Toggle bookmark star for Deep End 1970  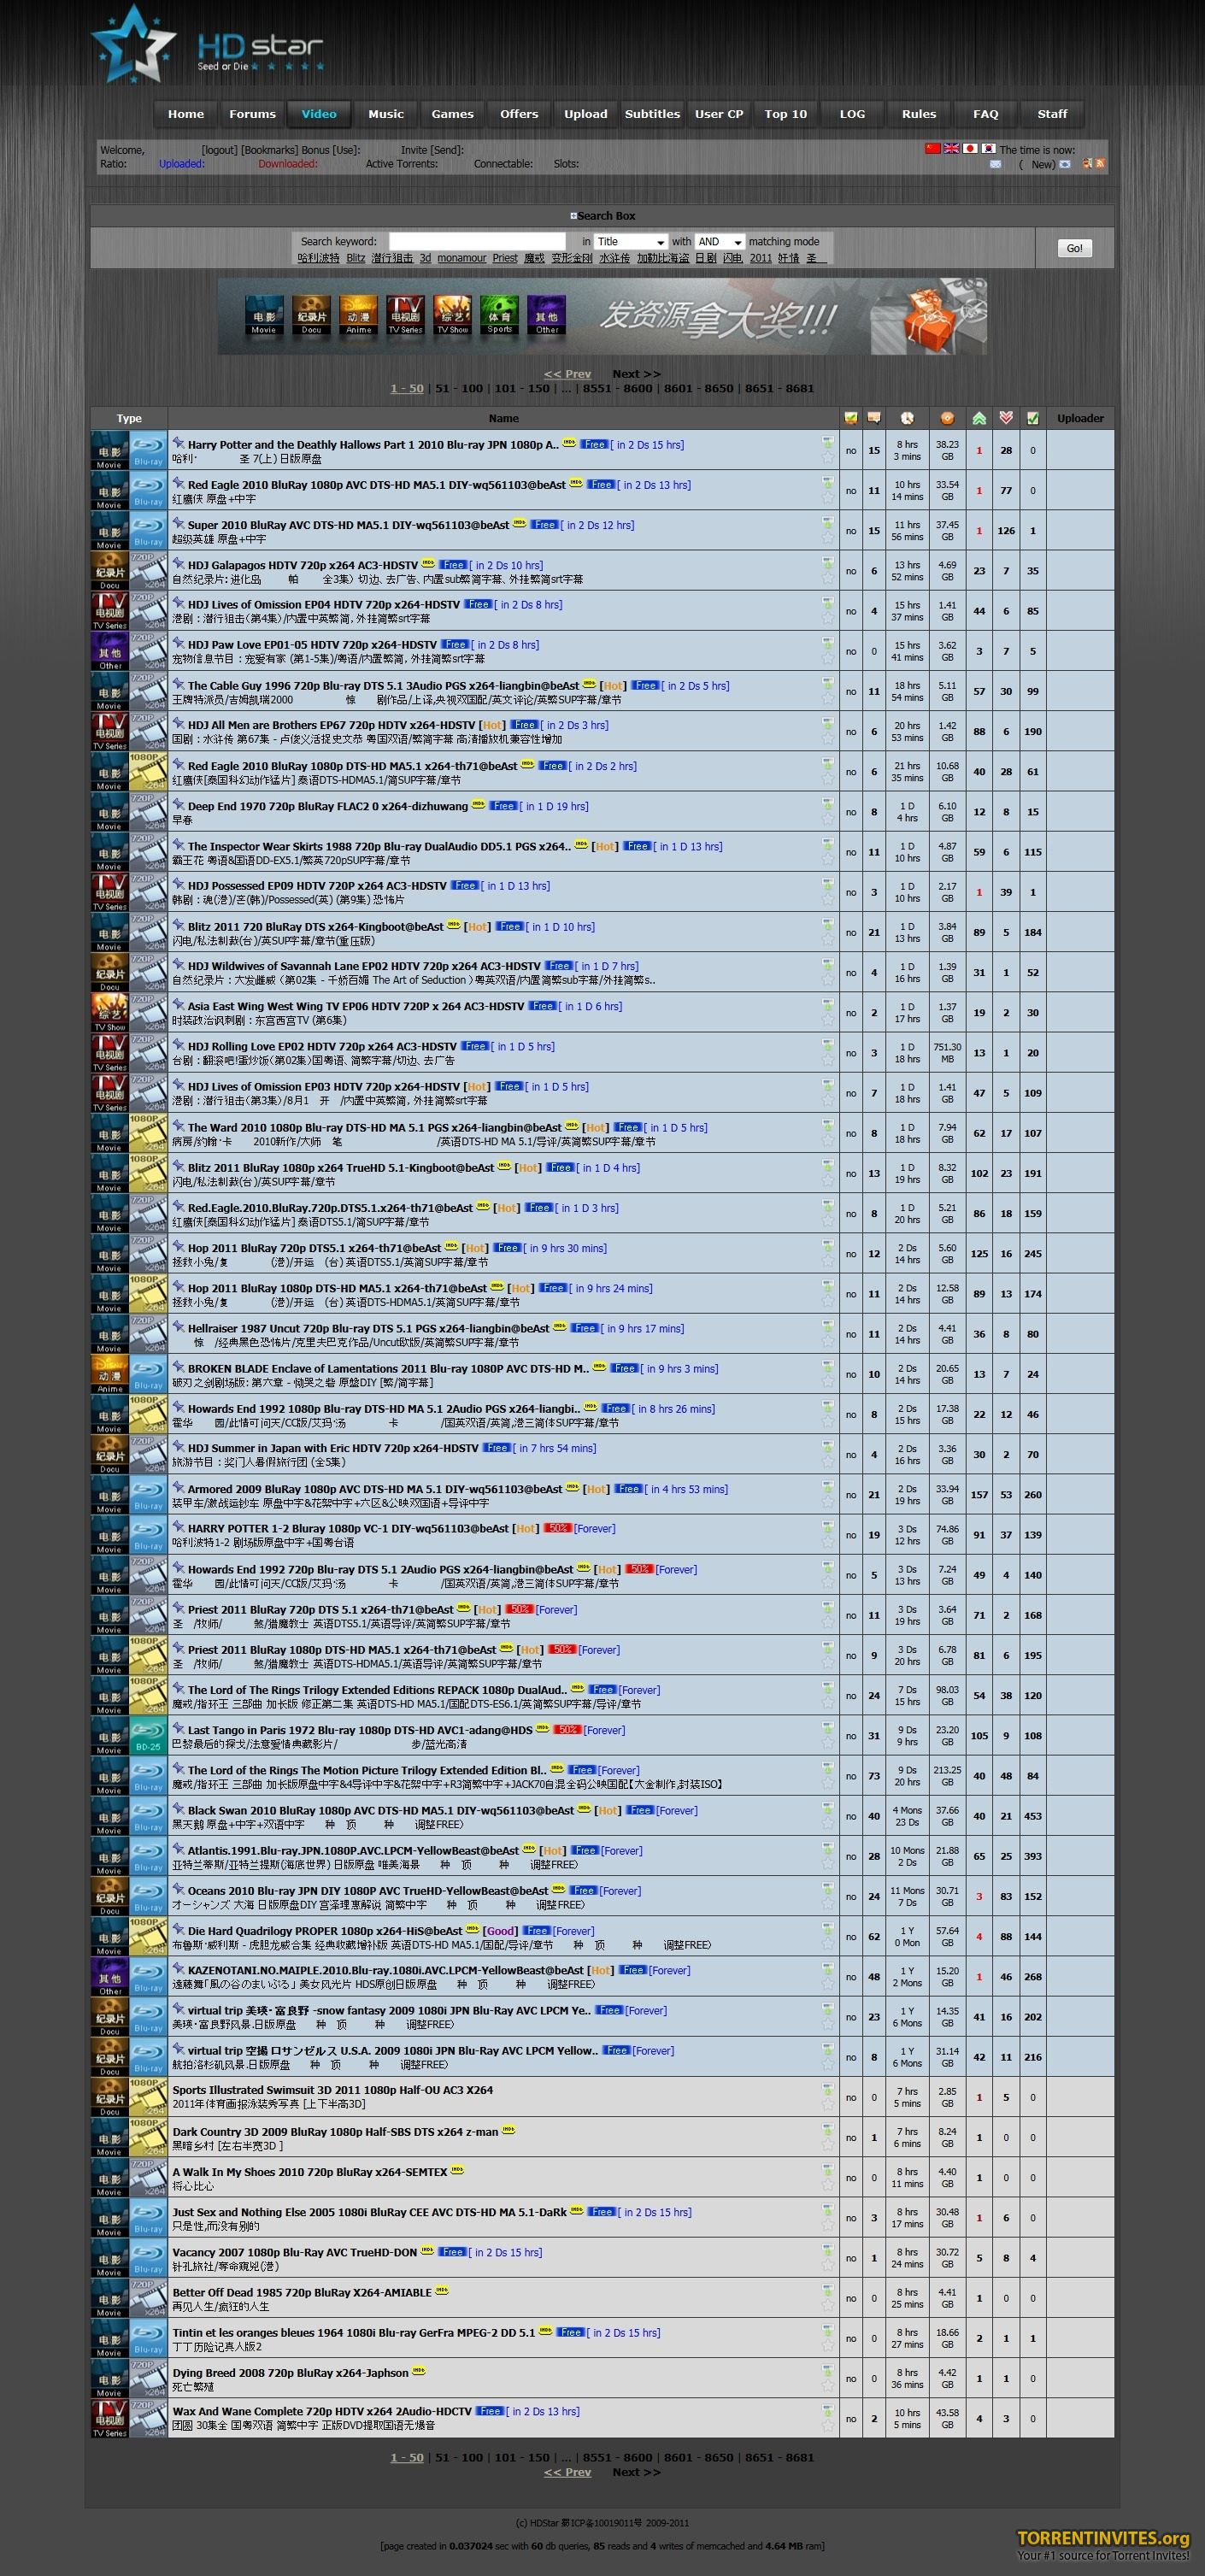[827, 818]
